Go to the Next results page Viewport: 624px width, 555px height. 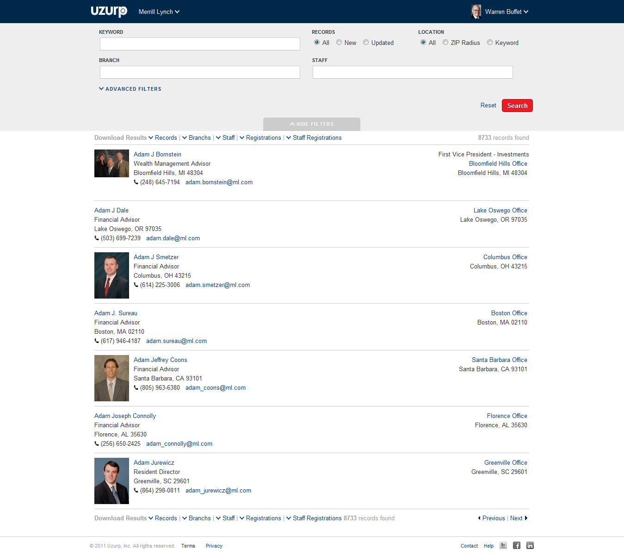pyautogui.click(x=519, y=518)
